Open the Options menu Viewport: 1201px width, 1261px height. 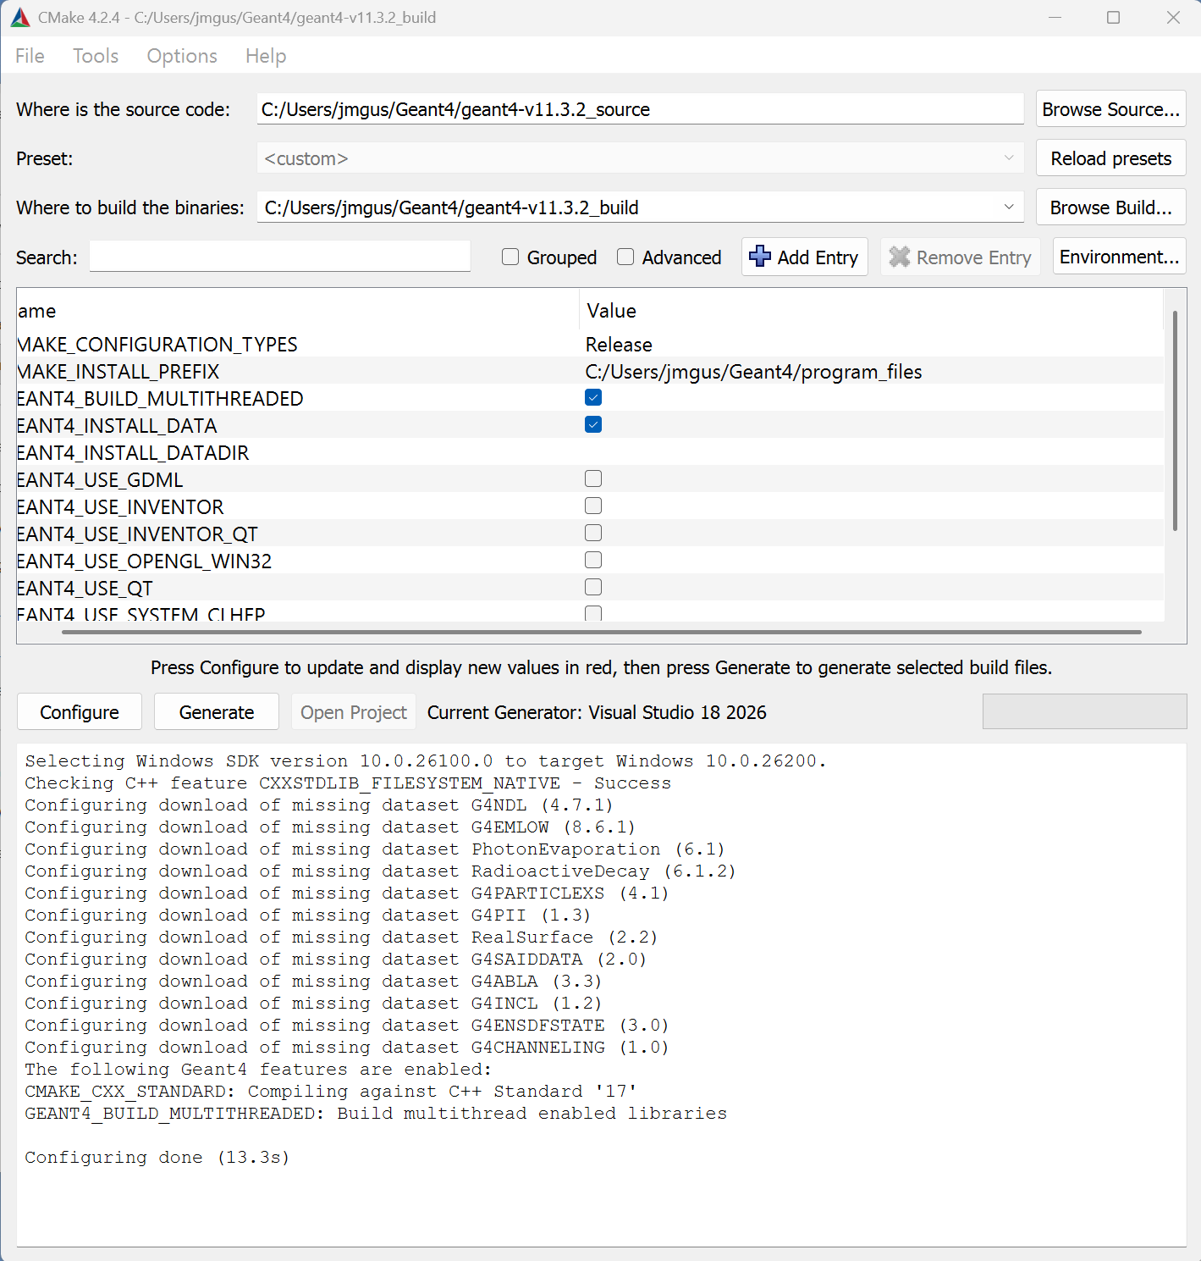click(182, 56)
